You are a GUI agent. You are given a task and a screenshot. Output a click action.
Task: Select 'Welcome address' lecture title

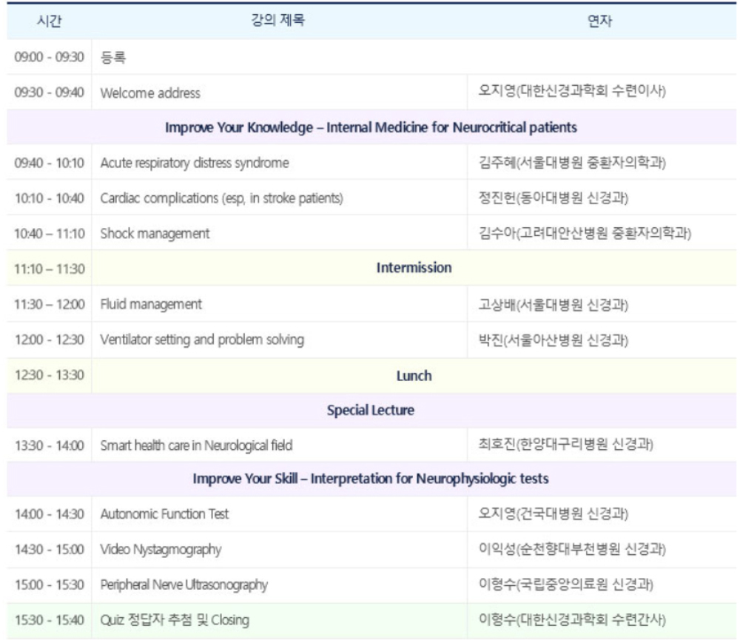click(x=150, y=93)
